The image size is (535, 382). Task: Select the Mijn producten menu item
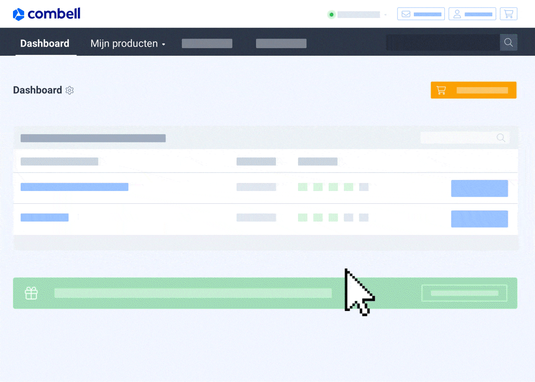(124, 44)
